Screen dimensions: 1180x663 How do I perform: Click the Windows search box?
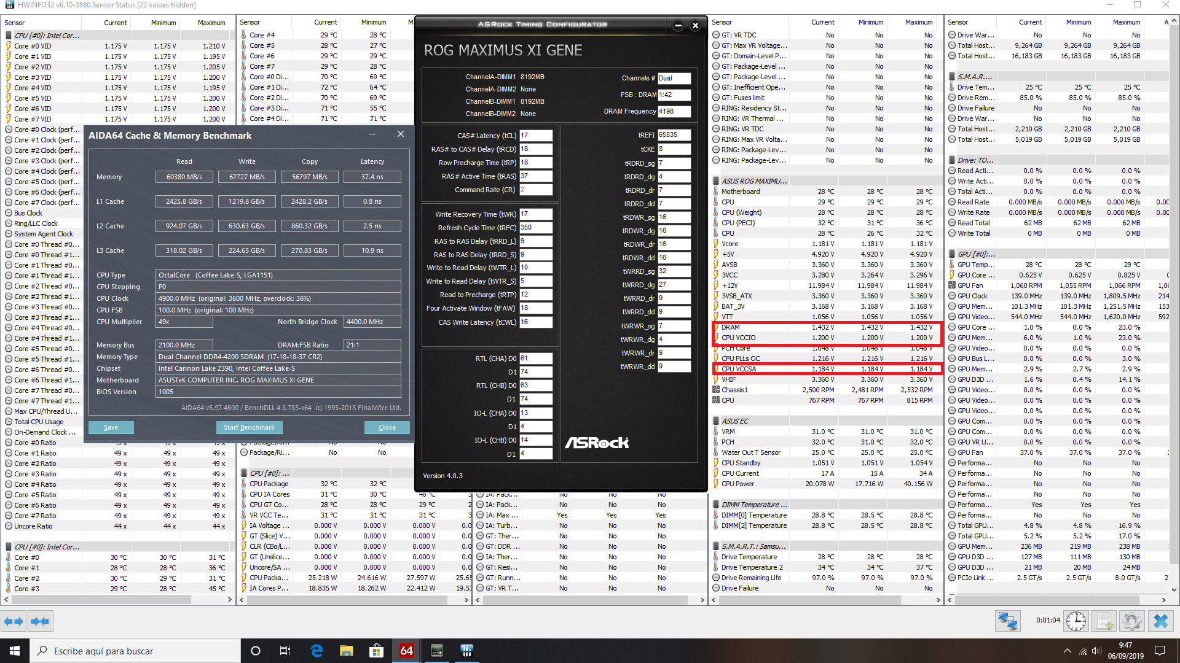point(135,651)
